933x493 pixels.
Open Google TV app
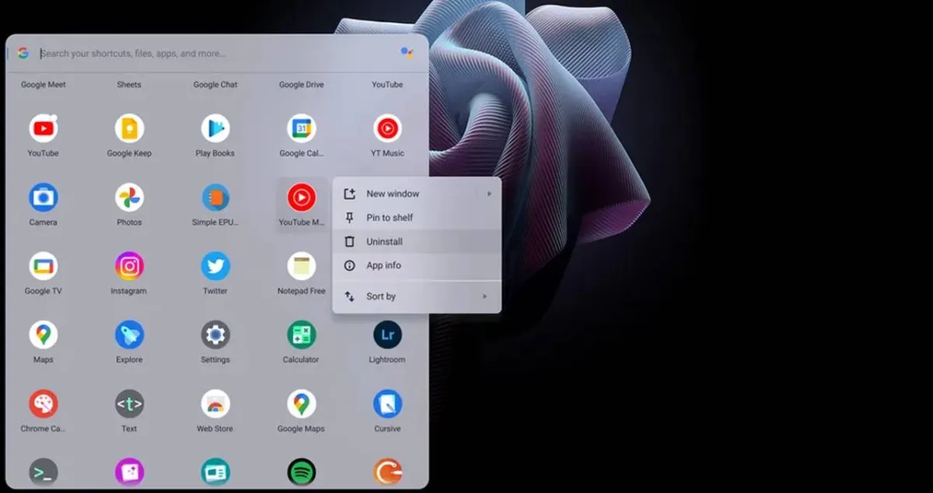[x=44, y=266]
